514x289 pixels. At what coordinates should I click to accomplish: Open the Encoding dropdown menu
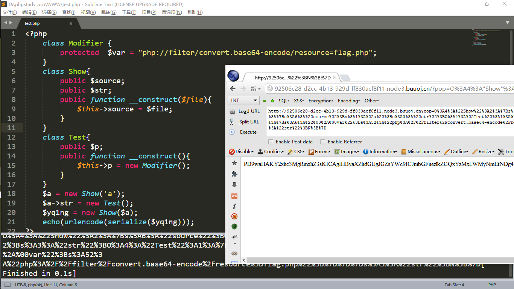[349, 100]
